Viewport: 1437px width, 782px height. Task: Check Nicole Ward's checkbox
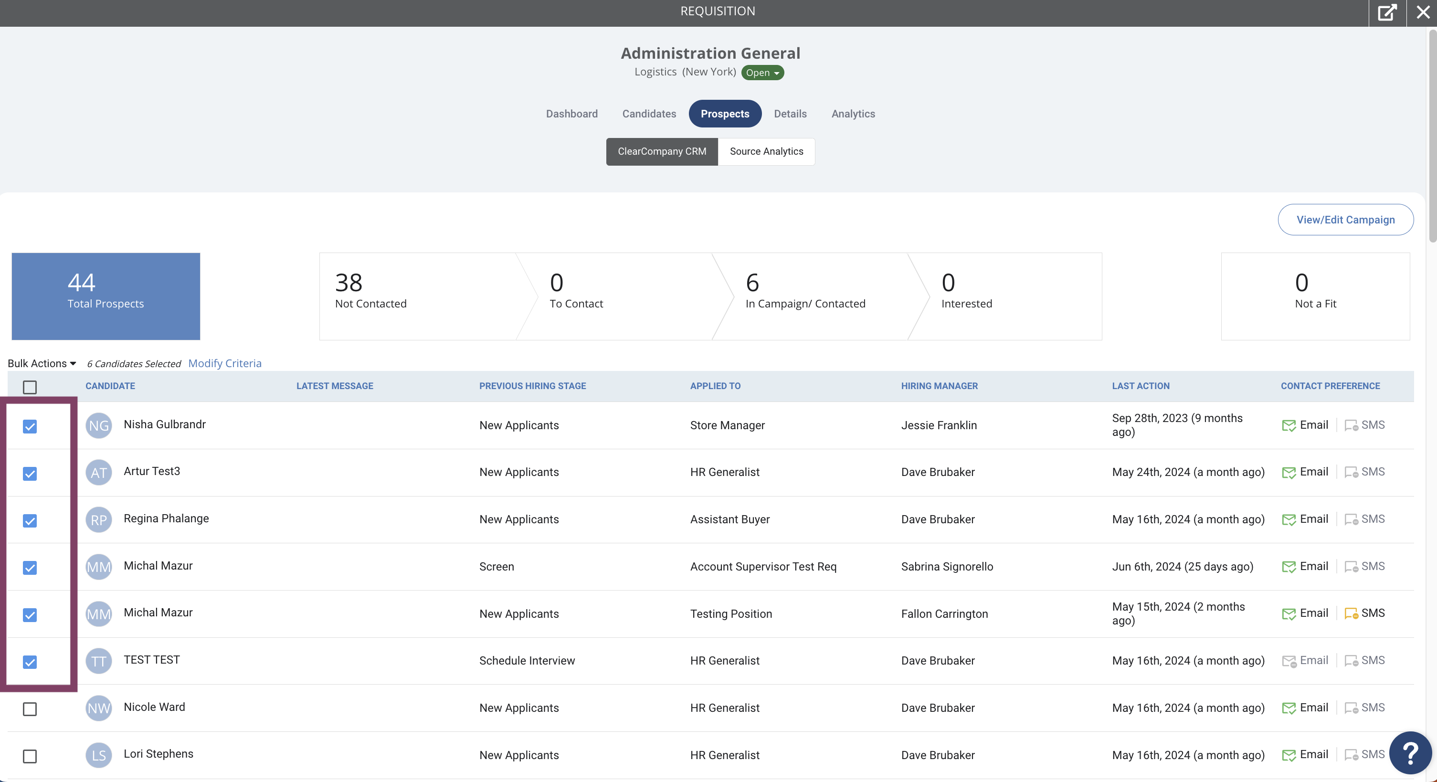[30, 709]
